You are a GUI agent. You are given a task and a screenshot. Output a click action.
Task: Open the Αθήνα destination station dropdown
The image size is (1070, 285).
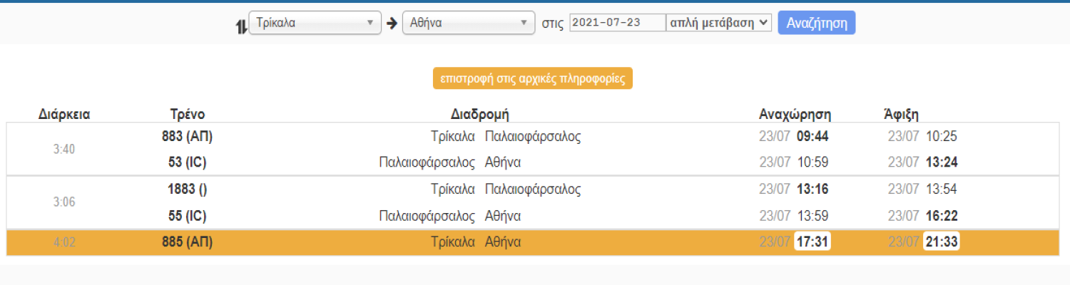pos(469,23)
